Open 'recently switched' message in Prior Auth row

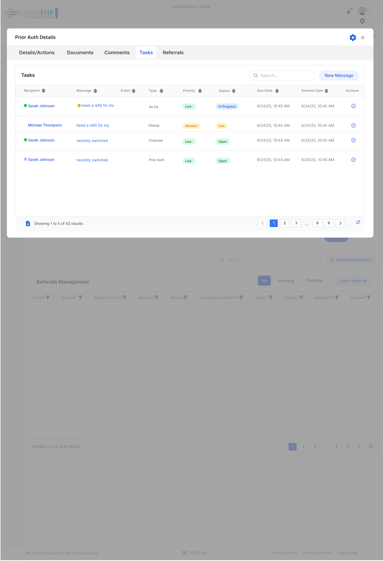(92, 160)
